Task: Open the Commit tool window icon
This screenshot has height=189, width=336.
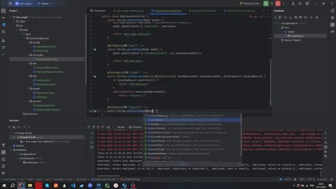Action: pyautogui.click(x=4, y=17)
